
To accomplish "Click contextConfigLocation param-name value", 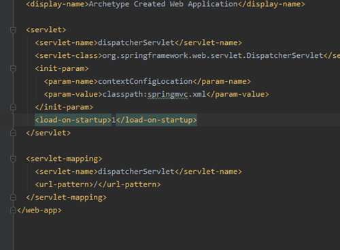I will pos(145,81).
